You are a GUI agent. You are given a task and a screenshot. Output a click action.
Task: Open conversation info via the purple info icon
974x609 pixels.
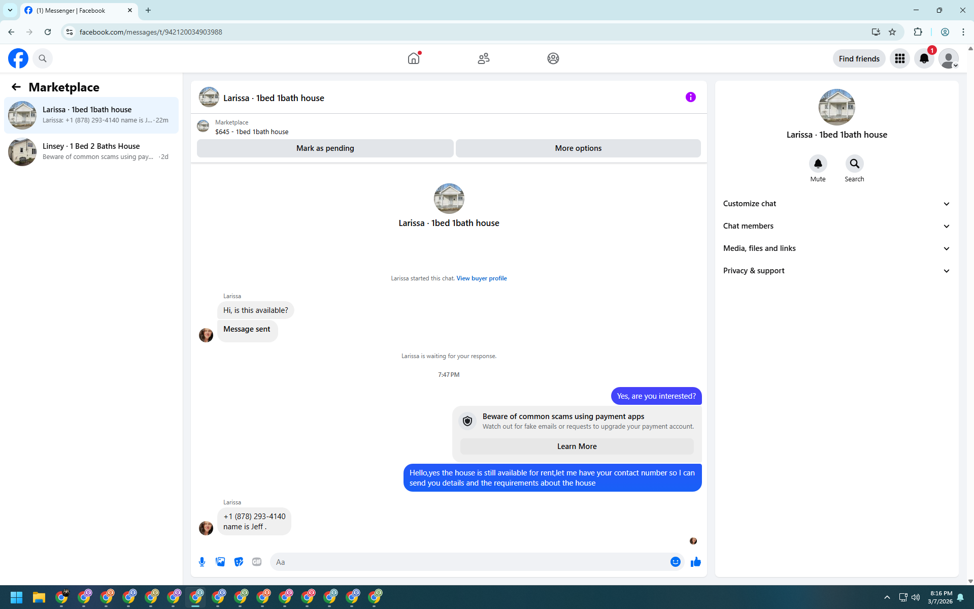[690, 97]
